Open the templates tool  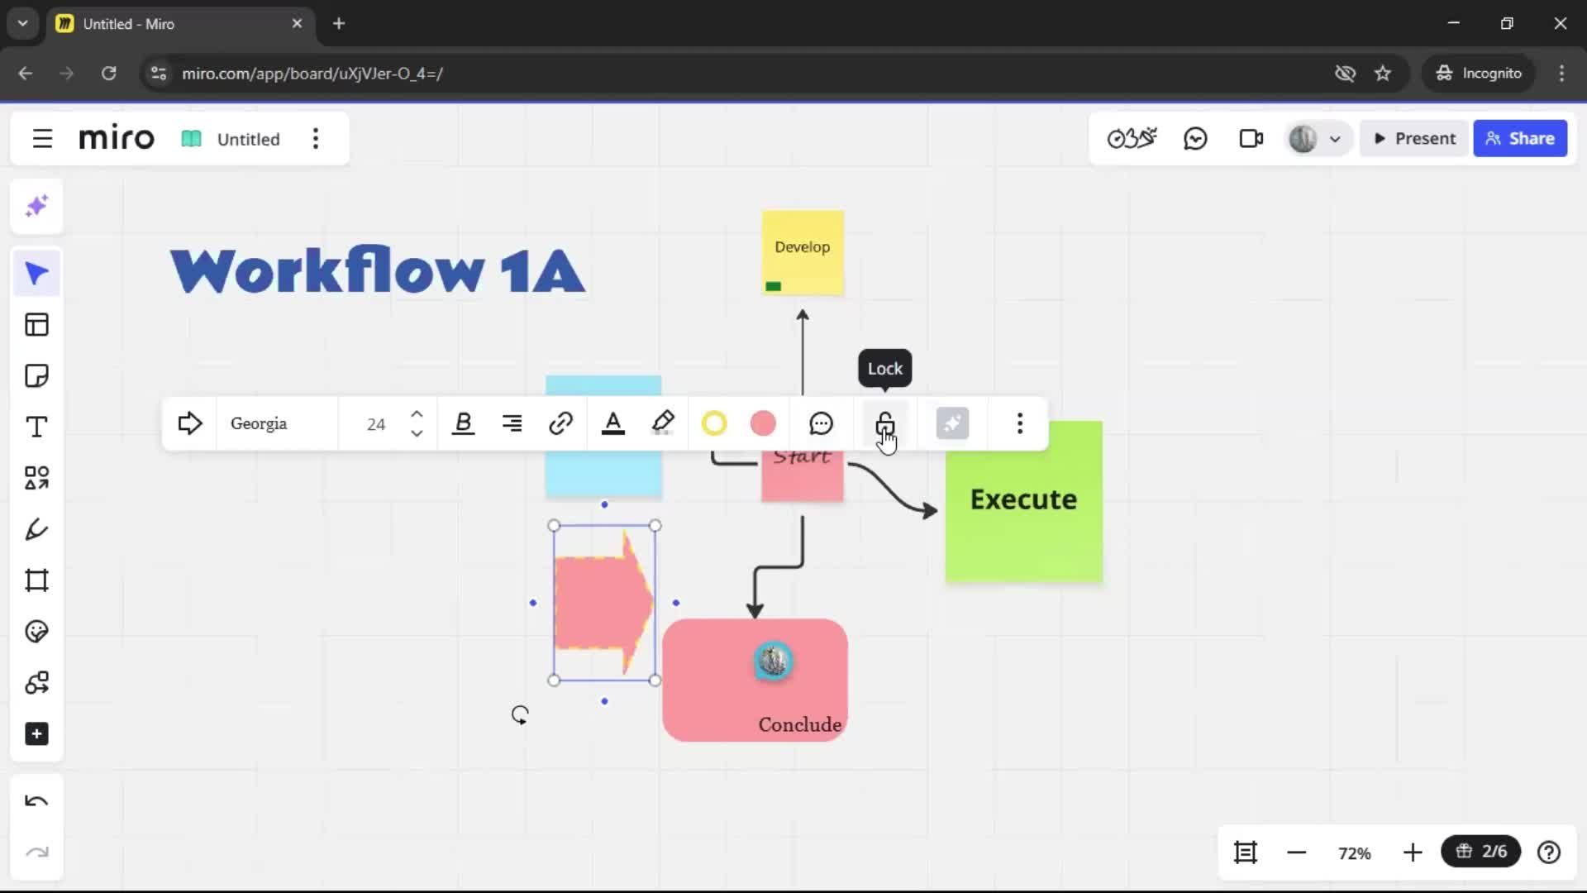tap(36, 325)
